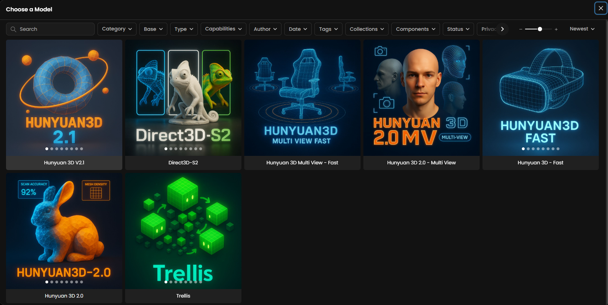Open the Capabilities filter dropdown
This screenshot has height=305, width=608.
223,29
